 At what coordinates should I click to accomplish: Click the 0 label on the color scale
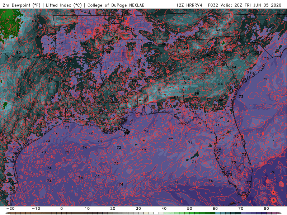61,209
